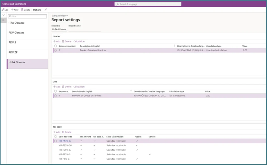Image resolution: width=267 pixels, height=165 pixels.
Task: Click Sales tax direction column header
Action: coord(115,137)
